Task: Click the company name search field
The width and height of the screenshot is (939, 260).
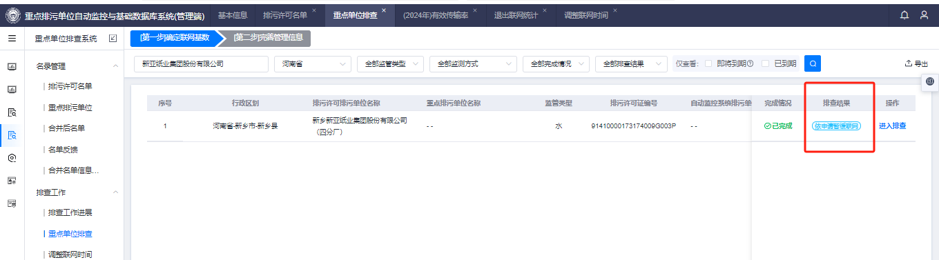Action: coord(201,63)
